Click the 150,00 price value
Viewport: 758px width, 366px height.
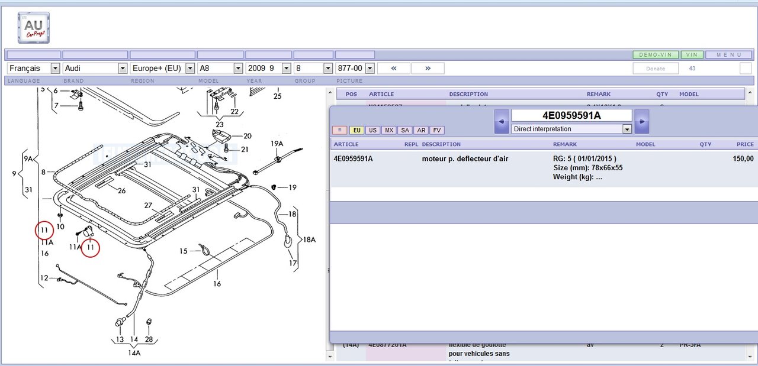coord(744,158)
